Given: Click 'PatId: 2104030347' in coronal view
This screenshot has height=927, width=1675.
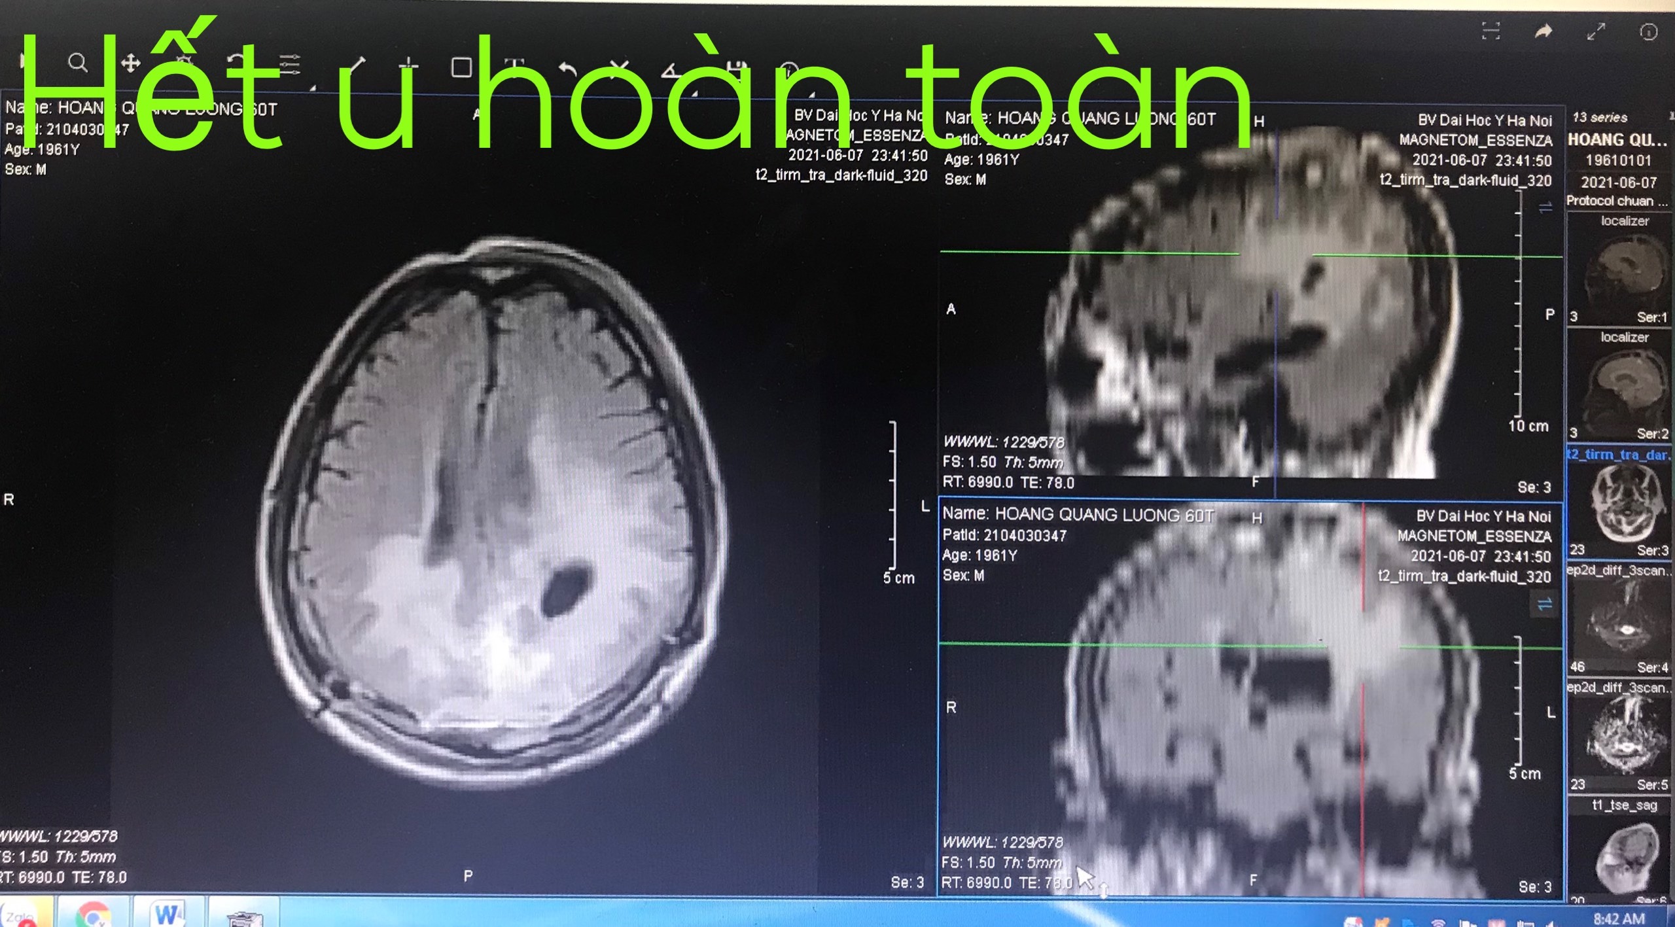Looking at the screenshot, I should pos(1004,536).
